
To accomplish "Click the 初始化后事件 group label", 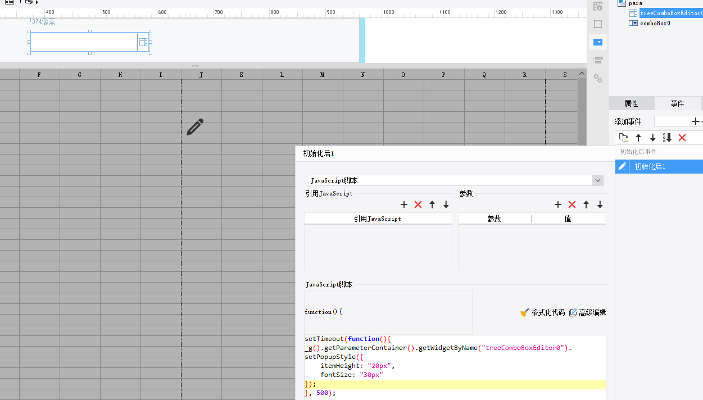I will tap(638, 152).
